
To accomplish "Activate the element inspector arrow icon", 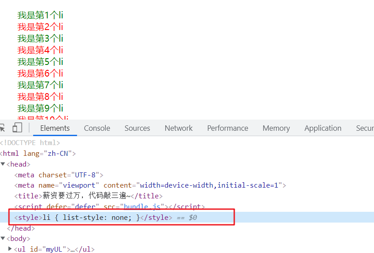I will 2,128.
